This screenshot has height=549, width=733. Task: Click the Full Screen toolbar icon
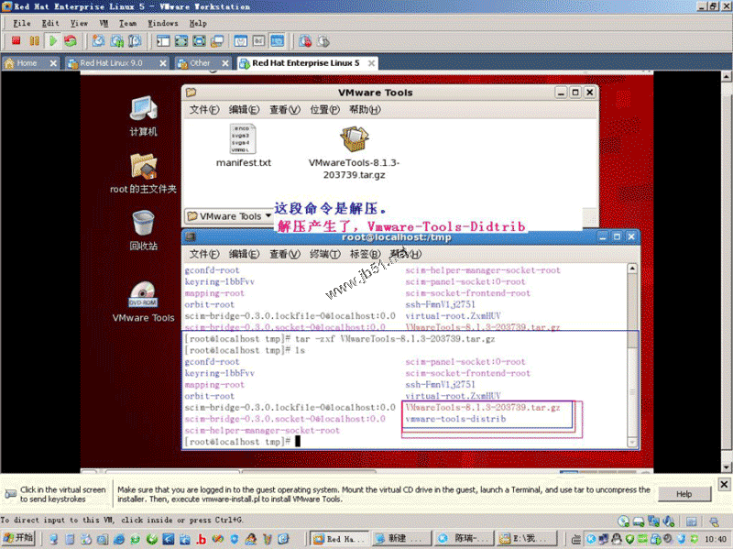pyautogui.click(x=199, y=41)
